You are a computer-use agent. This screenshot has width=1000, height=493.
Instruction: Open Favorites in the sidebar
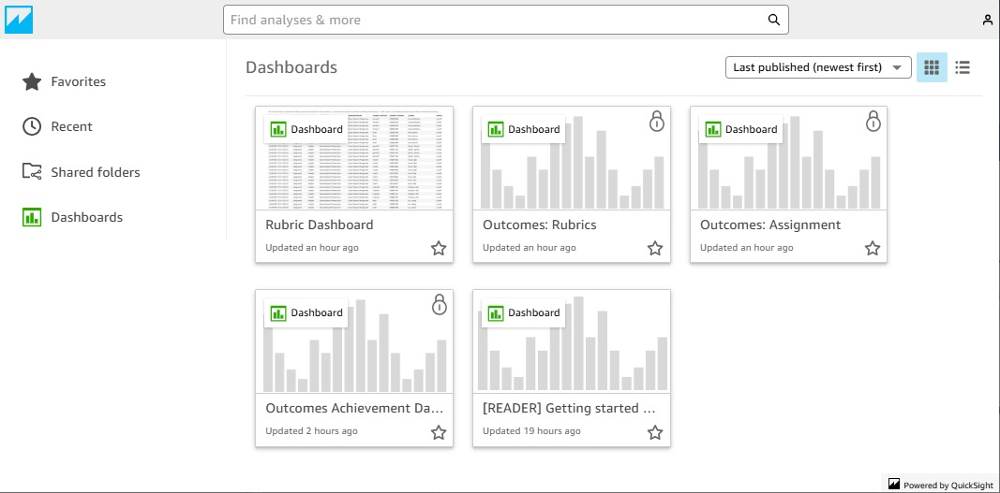pyautogui.click(x=78, y=82)
